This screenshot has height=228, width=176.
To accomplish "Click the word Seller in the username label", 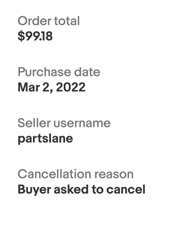I will tap(34, 123).
